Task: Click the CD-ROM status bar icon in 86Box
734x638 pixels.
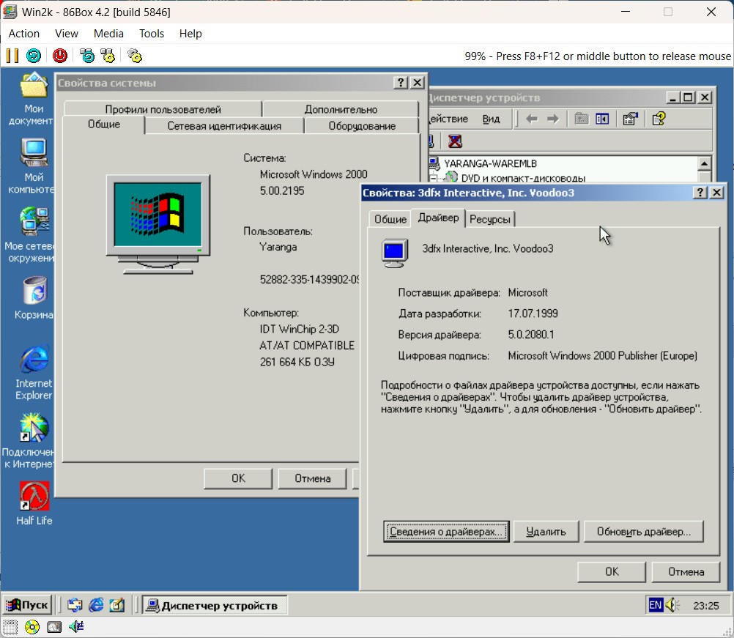Action: pyautogui.click(x=31, y=626)
